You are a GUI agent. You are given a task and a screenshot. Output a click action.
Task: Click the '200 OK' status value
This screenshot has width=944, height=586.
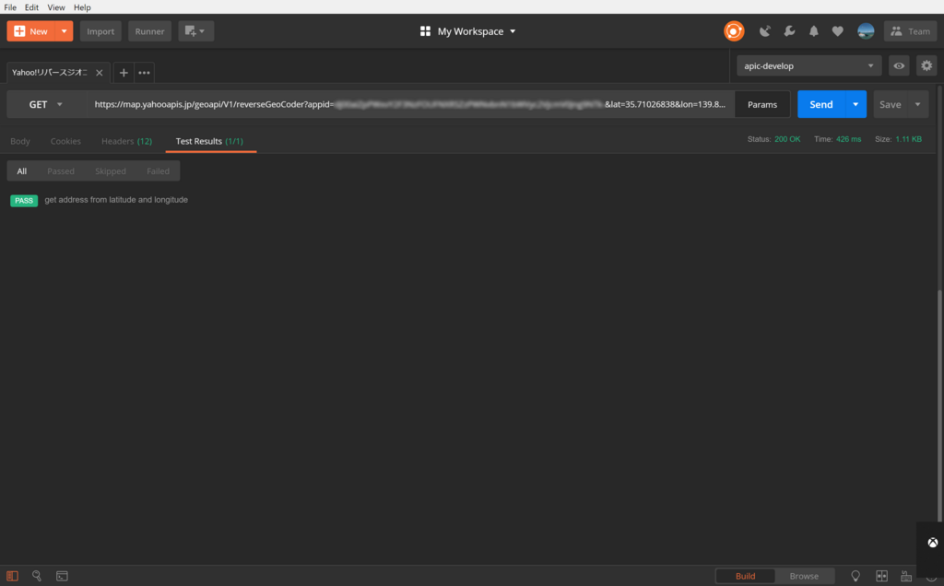point(787,139)
